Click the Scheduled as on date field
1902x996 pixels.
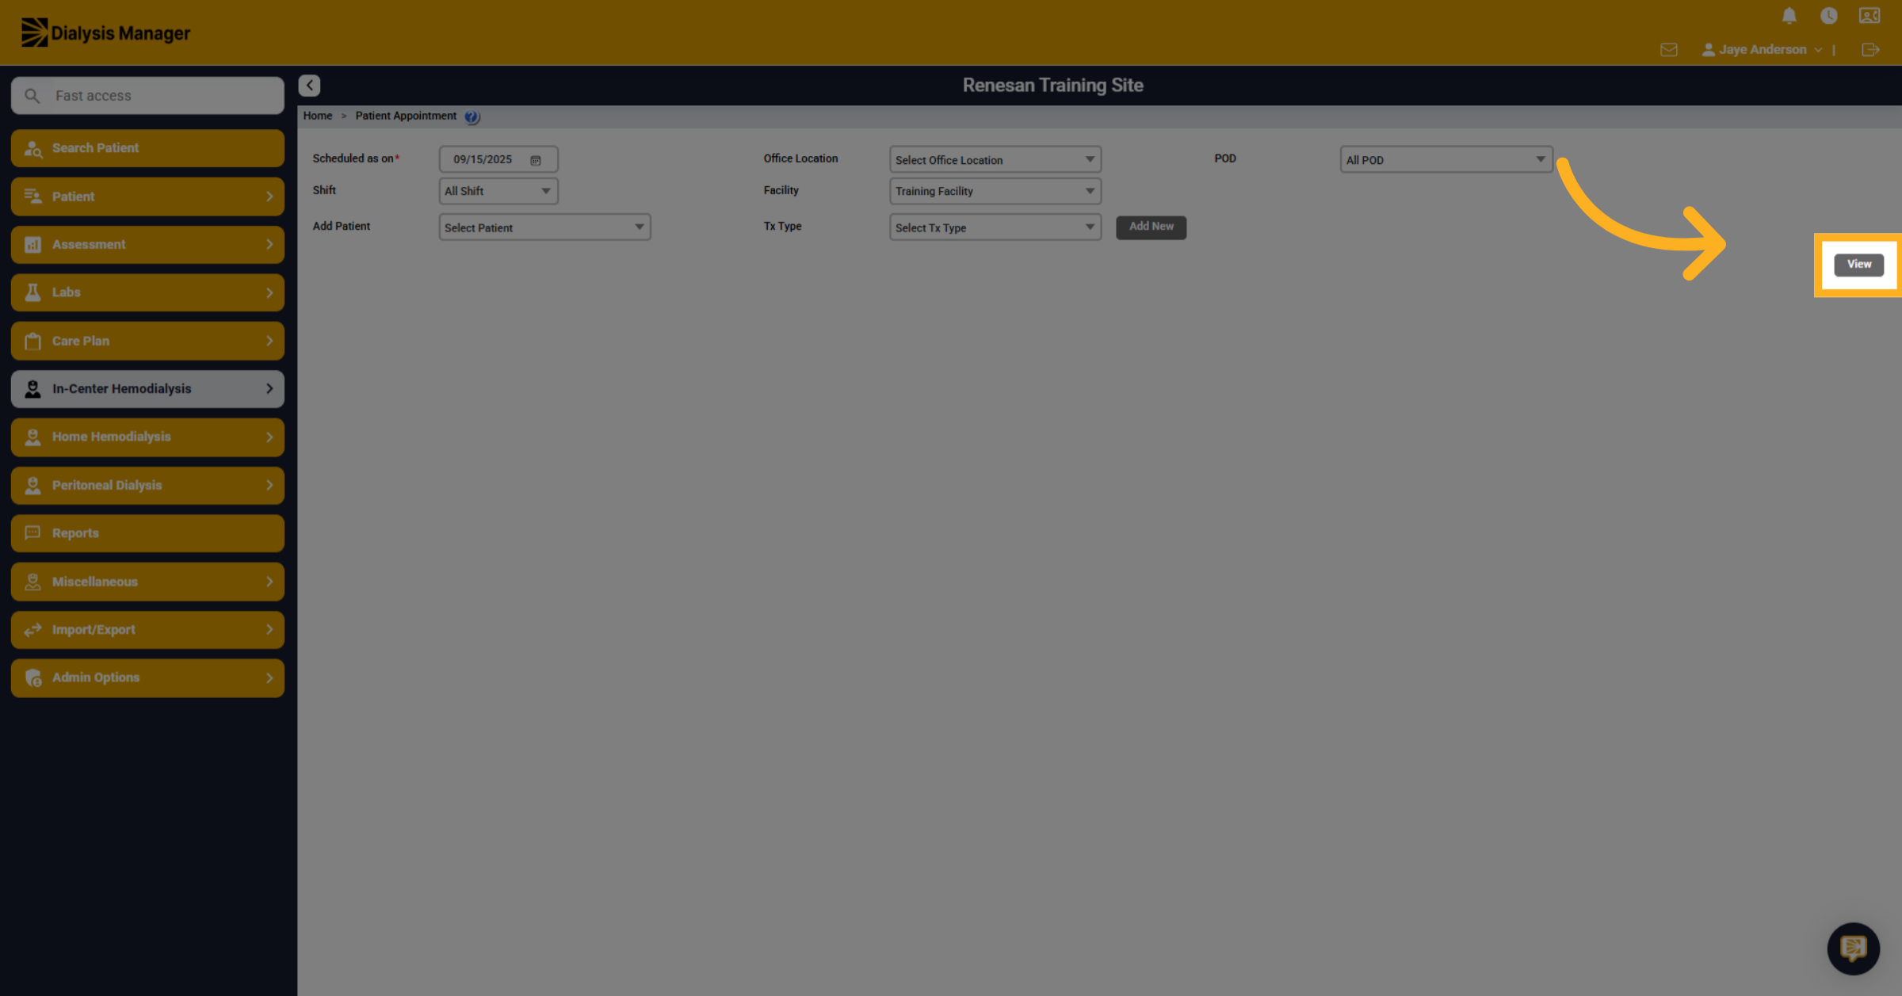(498, 159)
